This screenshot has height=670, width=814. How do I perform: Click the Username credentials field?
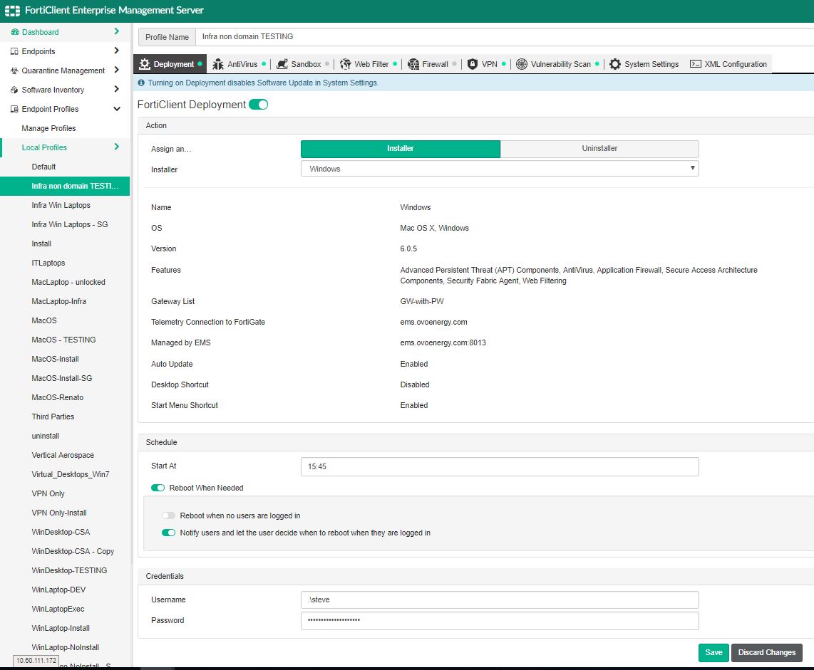pyautogui.click(x=500, y=600)
